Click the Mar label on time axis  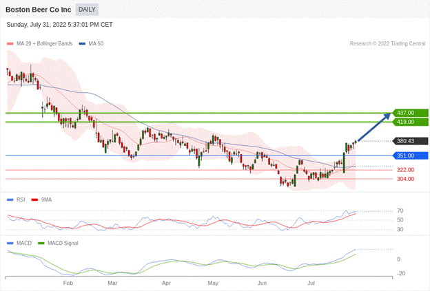tap(112, 283)
